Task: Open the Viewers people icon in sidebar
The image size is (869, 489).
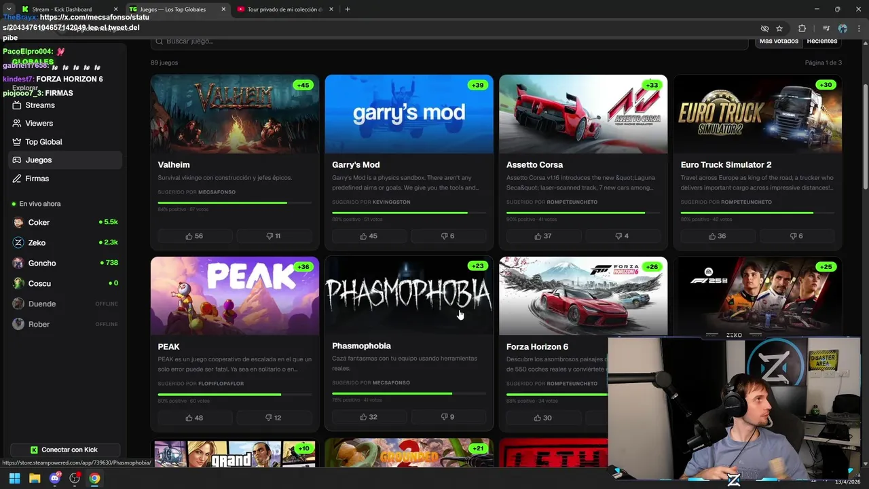Action: [17, 124]
